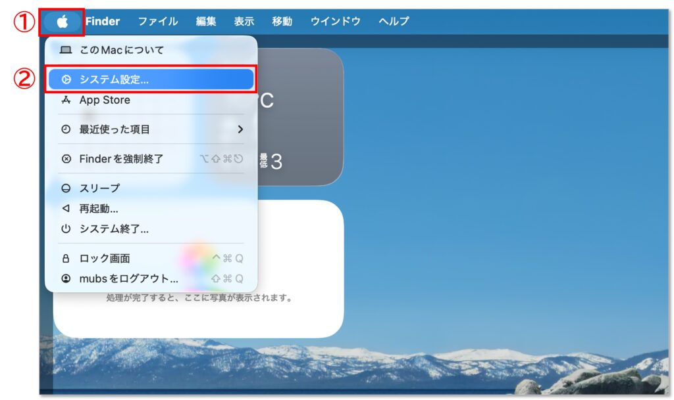This screenshot has height=400, width=674.
Task: Click the App Store icon in the menu
Action: tap(66, 100)
